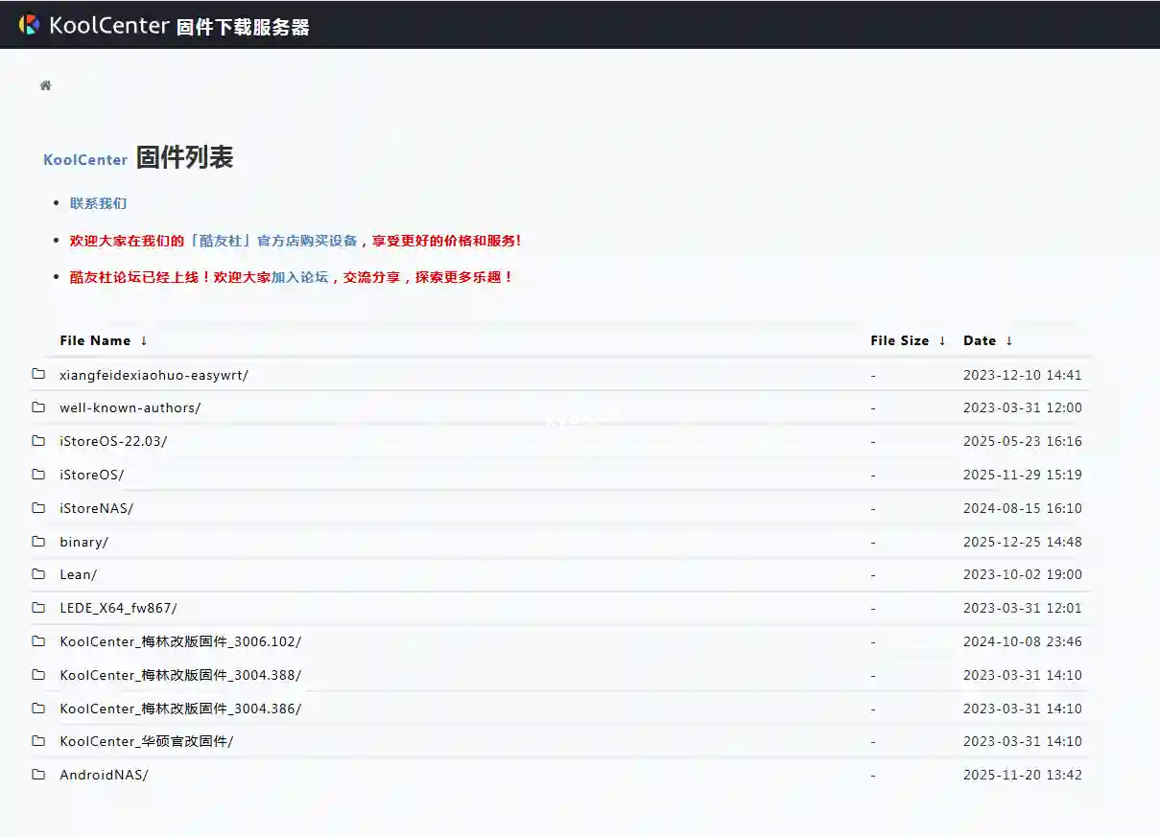Browse the LEDE_X64_fw867 directory

(118, 608)
